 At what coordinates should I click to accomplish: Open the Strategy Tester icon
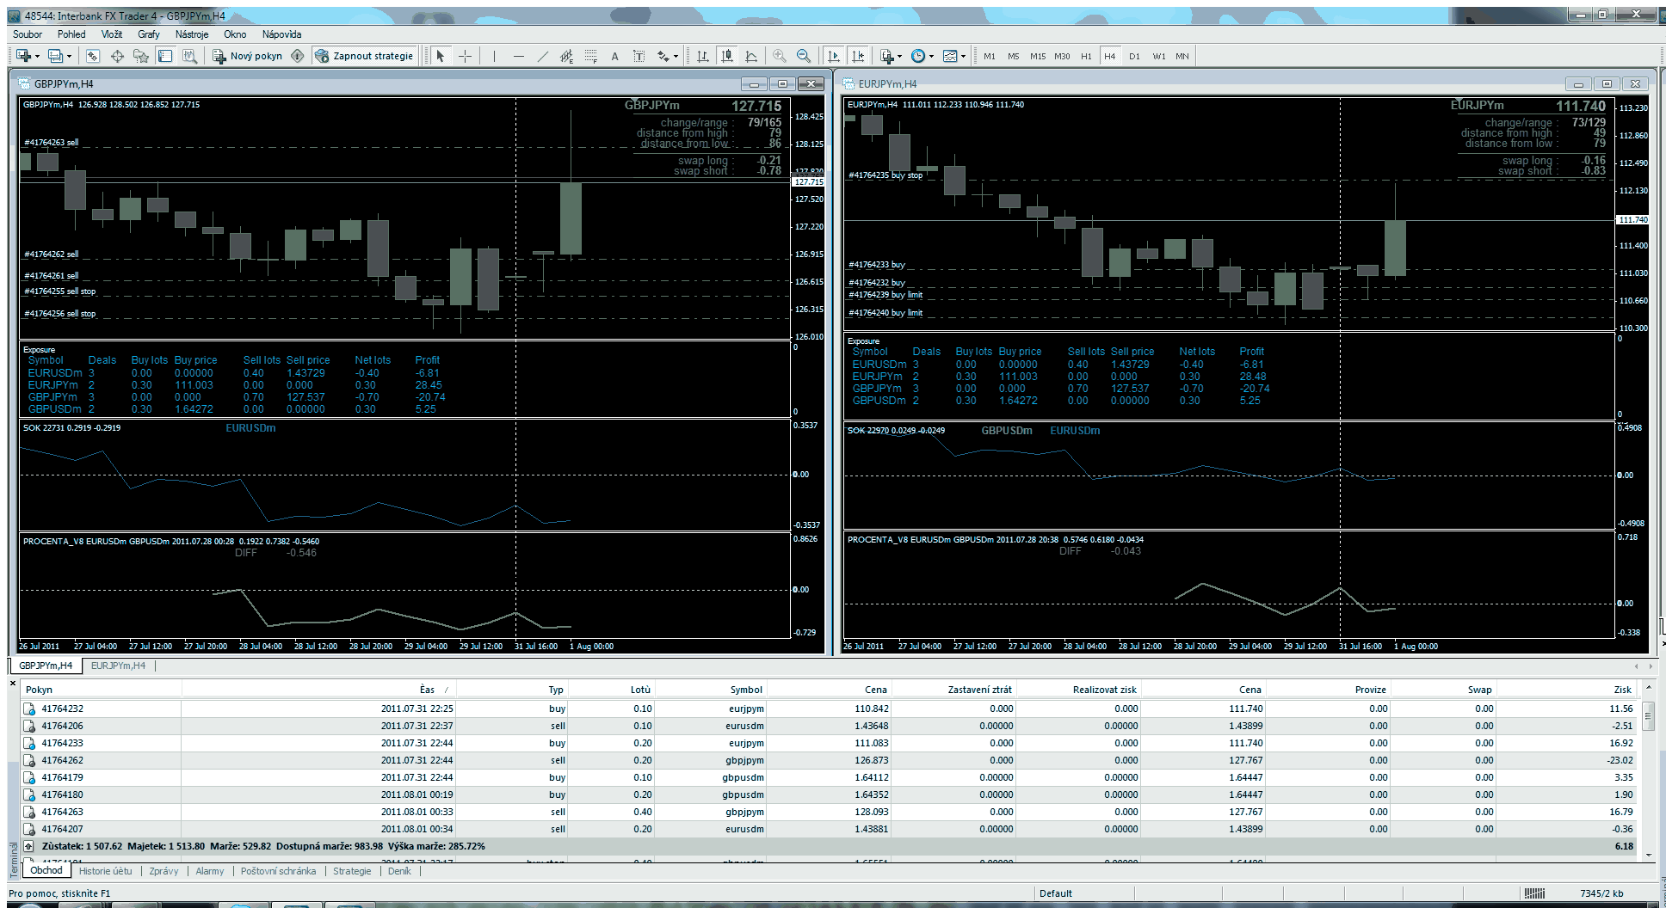pyautogui.click(x=189, y=56)
